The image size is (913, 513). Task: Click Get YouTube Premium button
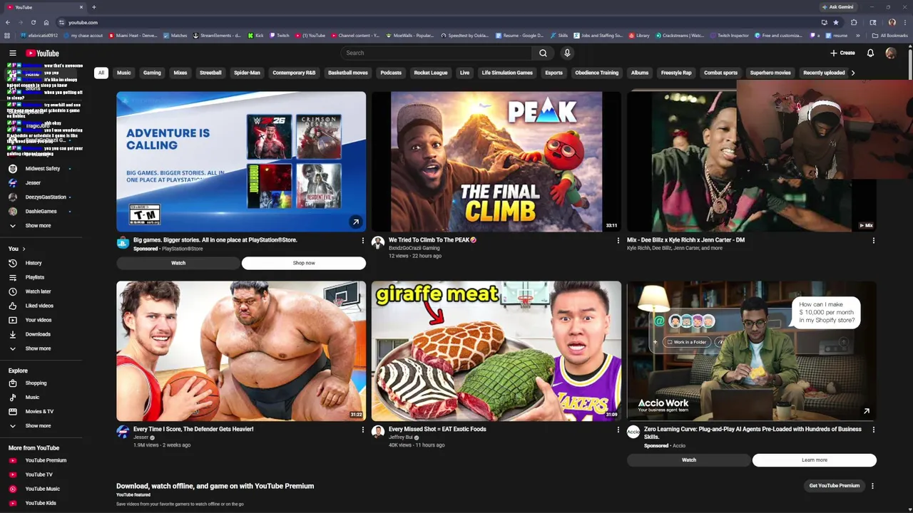(x=835, y=486)
